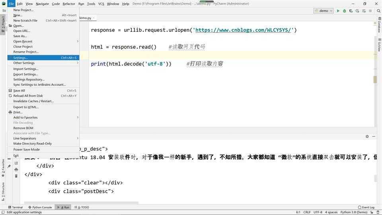Switch to the Terminal tab
The height and width of the screenshot is (215, 382).
[16, 207]
